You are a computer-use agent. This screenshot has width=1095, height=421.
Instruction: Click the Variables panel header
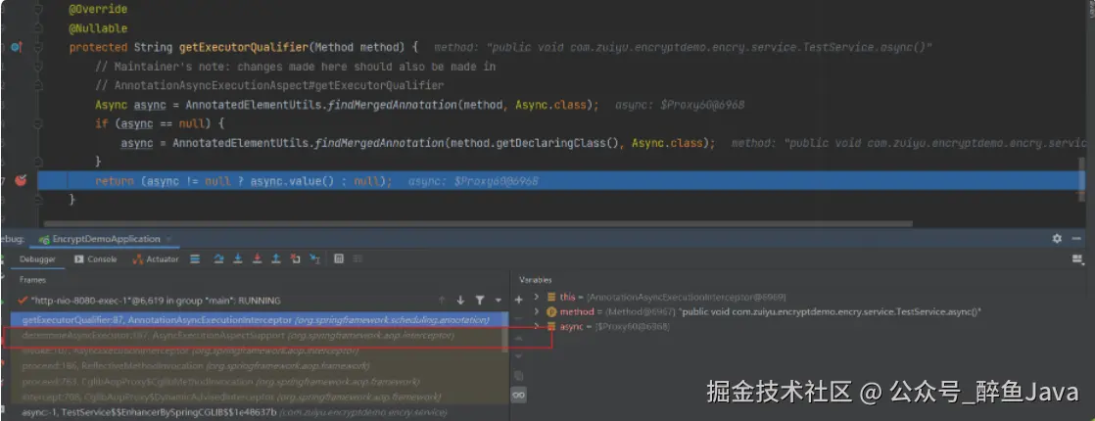(536, 279)
